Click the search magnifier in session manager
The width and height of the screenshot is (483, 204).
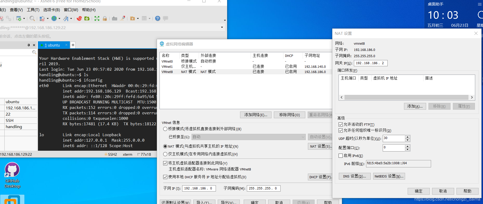click(x=34, y=52)
